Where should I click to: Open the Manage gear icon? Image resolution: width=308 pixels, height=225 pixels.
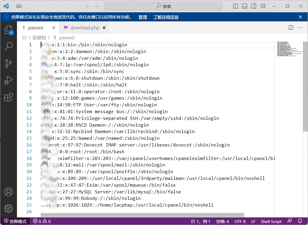click(8, 208)
